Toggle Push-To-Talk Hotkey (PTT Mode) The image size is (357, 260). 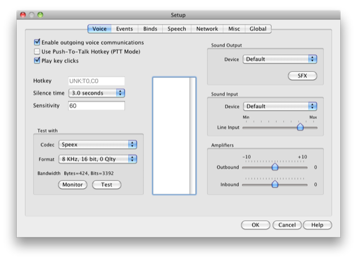pyautogui.click(x=37, y=51)
